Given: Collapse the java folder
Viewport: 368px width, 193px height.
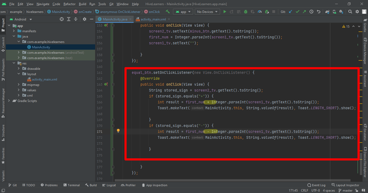Looking at the screenshot, I should click(x=14, y=36).
